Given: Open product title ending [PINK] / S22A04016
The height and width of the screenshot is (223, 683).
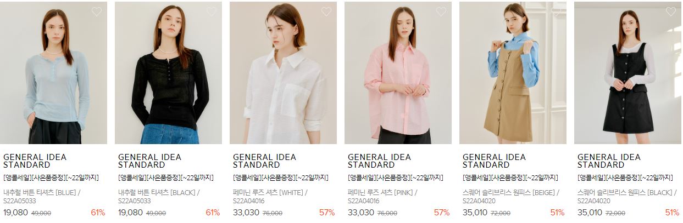Looking at the screenshot, I should pyautogui.click(x=382, y=197).
